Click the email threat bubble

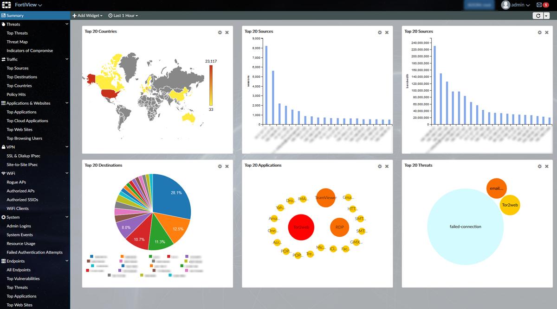(497, 188)
